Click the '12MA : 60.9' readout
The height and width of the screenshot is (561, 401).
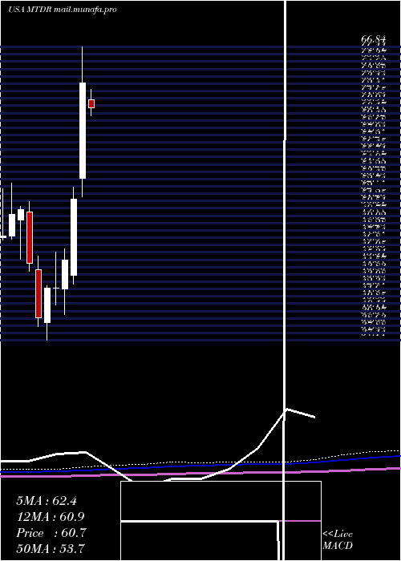click(51, 517)
